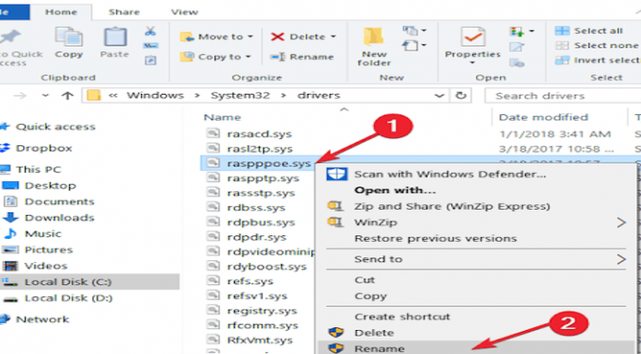Click the Copy icon in the ribbon
Screen dimensions: 641x354
point(68,37)
